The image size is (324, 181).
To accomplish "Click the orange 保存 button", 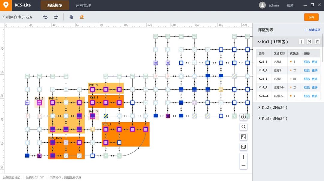I will 311,17.
